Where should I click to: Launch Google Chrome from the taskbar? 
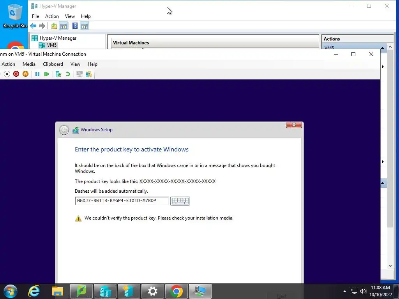pos(177,291)
